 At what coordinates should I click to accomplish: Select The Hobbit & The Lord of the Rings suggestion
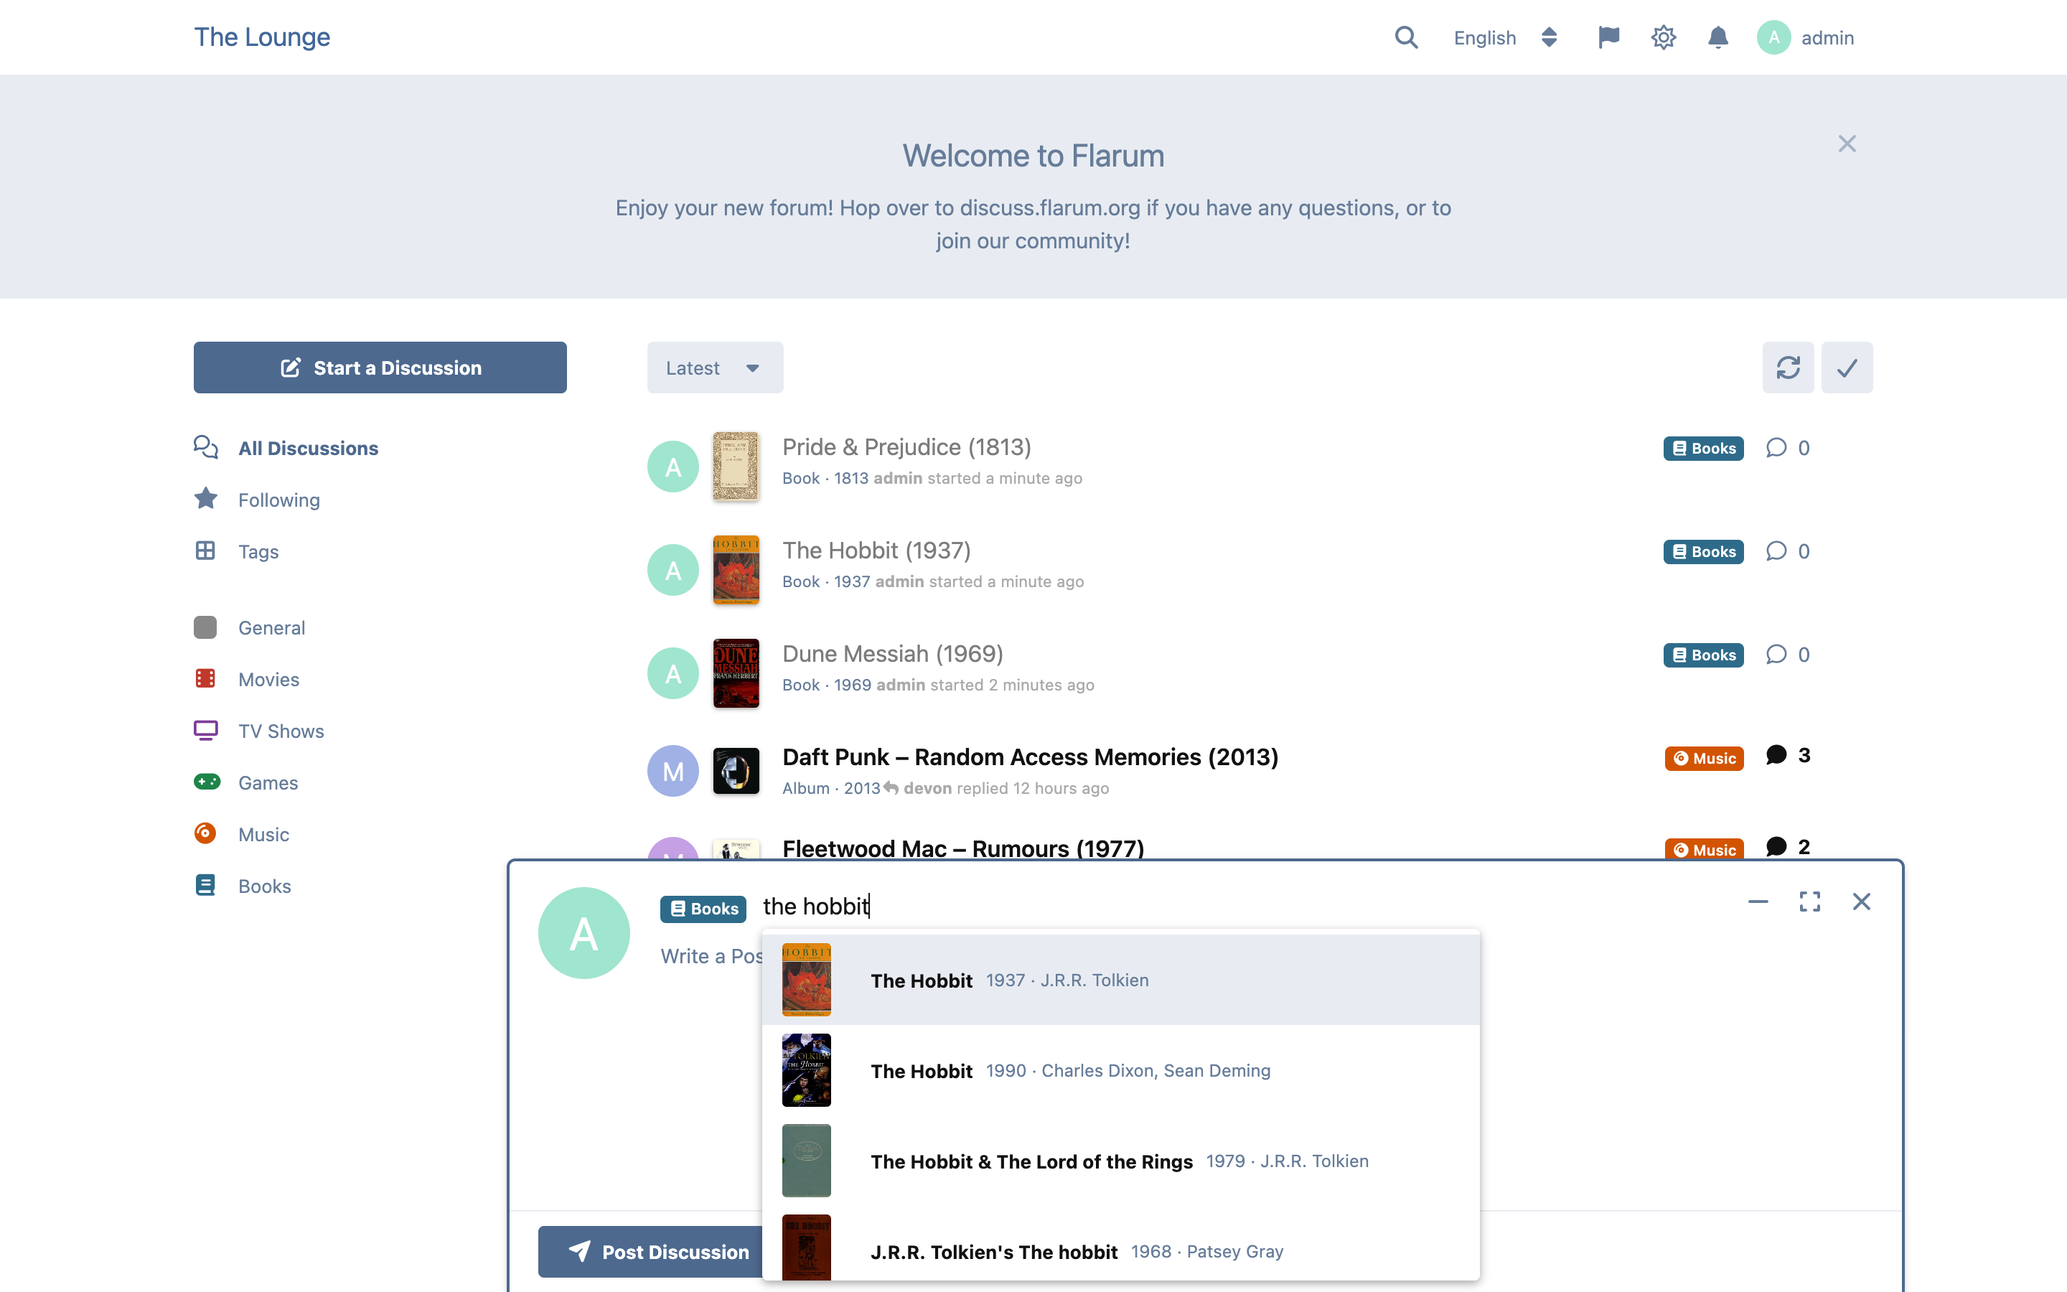[1120, 1161]
